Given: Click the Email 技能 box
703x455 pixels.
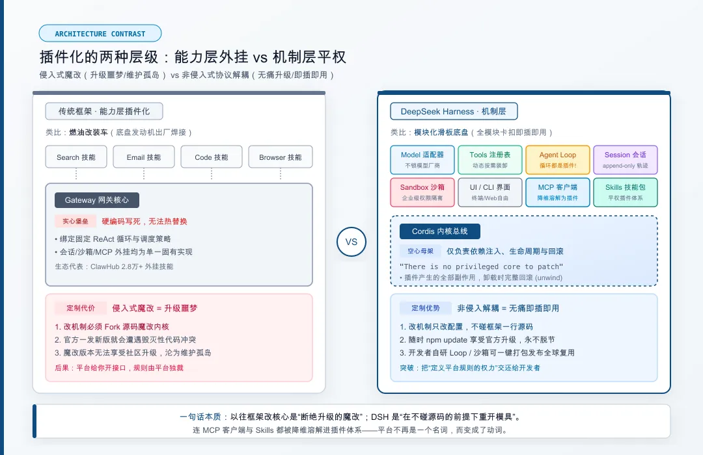Looking at the screenshot, I should 143,157.
